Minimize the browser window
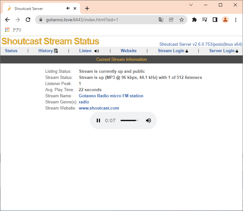The height and width of the screenshot is (211, 243). point(206,5)
